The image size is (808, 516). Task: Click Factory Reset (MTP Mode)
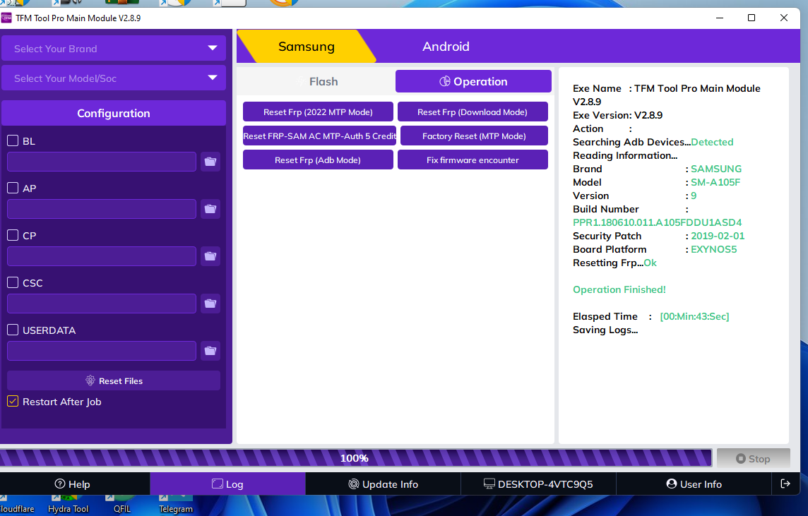pos(474,136)
